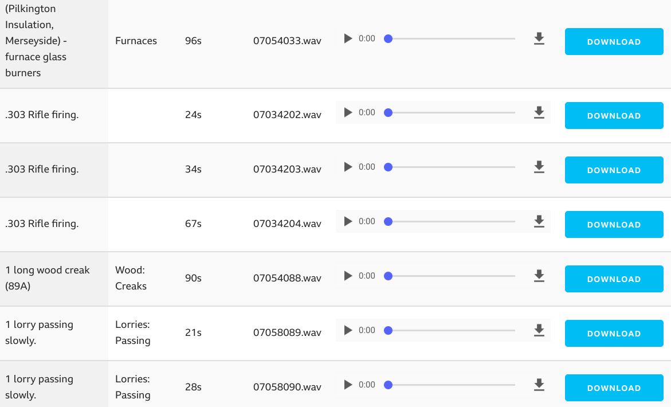
Task: Start playback of 07034204.wav
Action: click(x=348, y=221)
